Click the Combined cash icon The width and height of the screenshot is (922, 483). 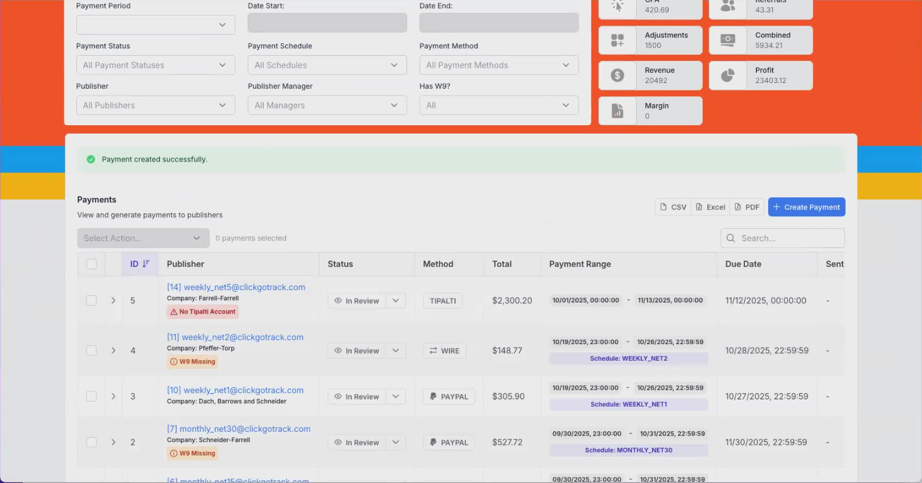click(x=728, y=40)
